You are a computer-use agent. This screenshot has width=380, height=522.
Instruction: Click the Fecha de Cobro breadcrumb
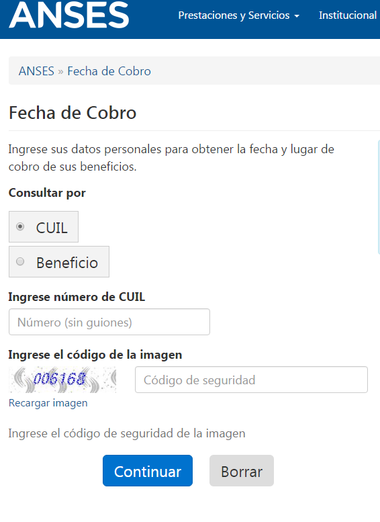point(109,71)
